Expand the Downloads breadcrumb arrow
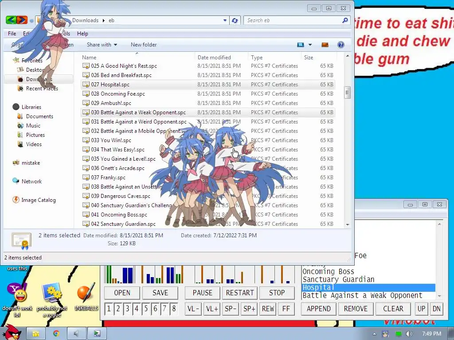Screen dimensions: 454x340 coord(104,20)
